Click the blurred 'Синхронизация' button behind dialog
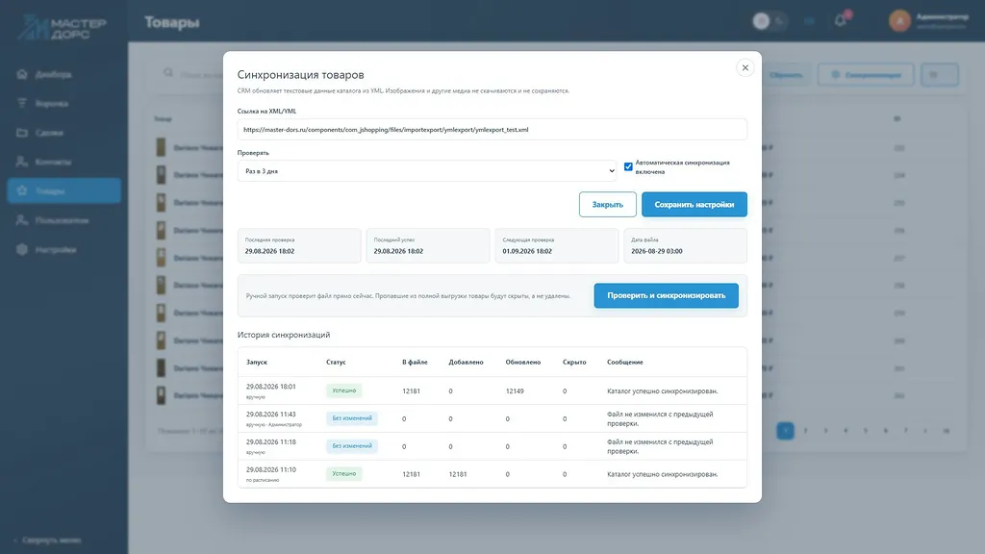Screen dimensions: 985x554 click(866, 75)
